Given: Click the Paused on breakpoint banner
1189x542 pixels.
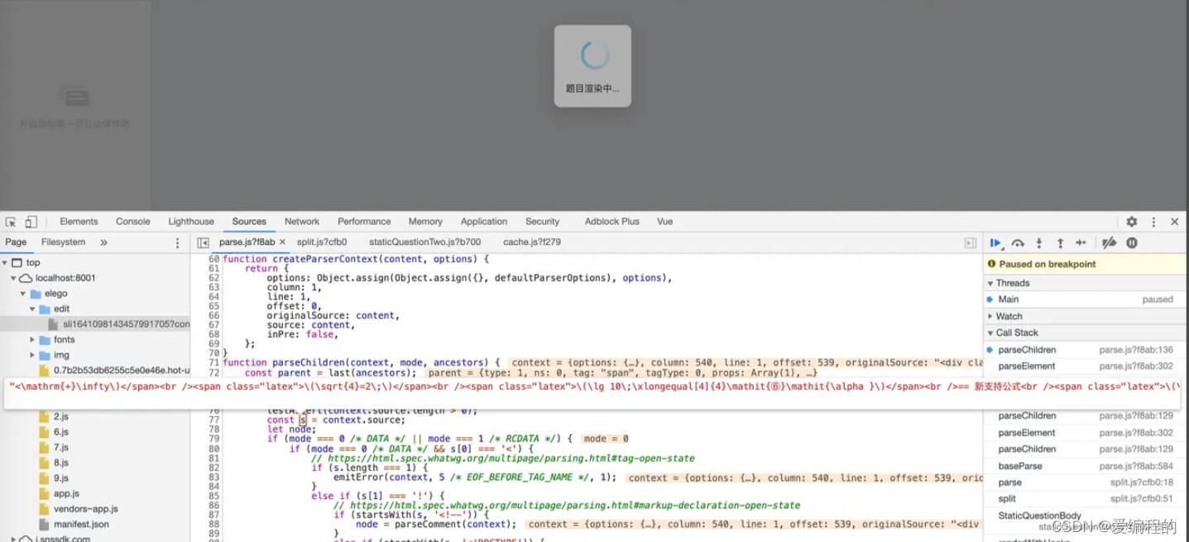Looking at the screenshot, I should [x=1086, y=264].
